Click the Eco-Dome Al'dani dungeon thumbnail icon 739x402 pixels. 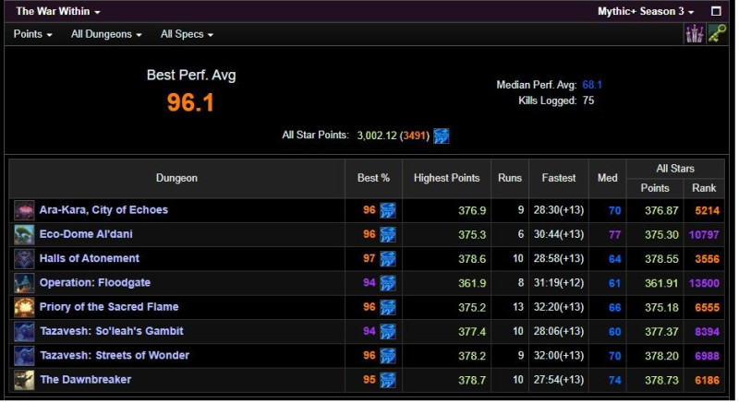(x=24, y=234)
